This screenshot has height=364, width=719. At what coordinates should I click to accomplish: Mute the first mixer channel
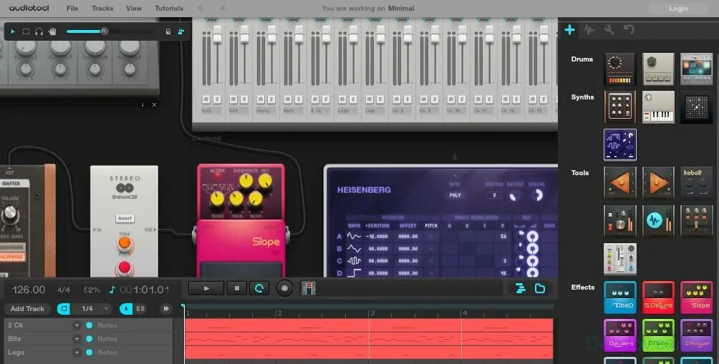(x=206, y=99)
